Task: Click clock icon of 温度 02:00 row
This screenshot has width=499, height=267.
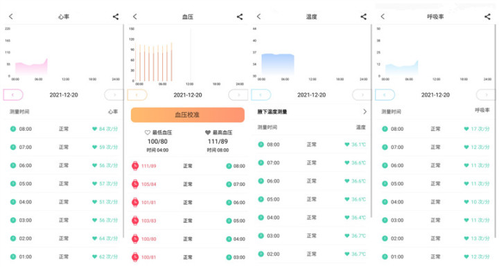Action: (261, 254)
